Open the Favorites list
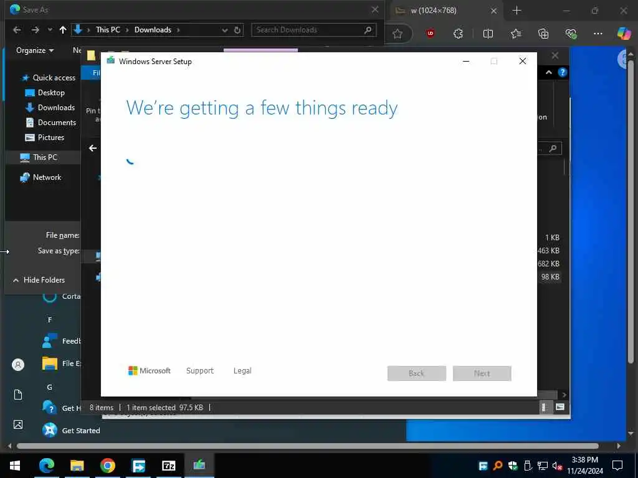This screenshot has height=478, width=638. tap(516, 34)
